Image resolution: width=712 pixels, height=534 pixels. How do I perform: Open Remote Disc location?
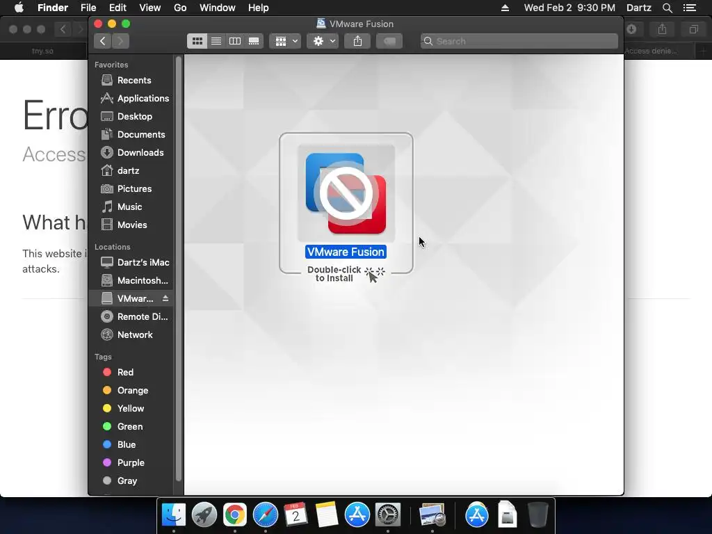coord(131,317)
